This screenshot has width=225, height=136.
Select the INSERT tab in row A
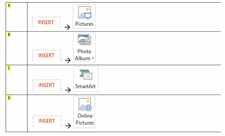pos(46,23)
